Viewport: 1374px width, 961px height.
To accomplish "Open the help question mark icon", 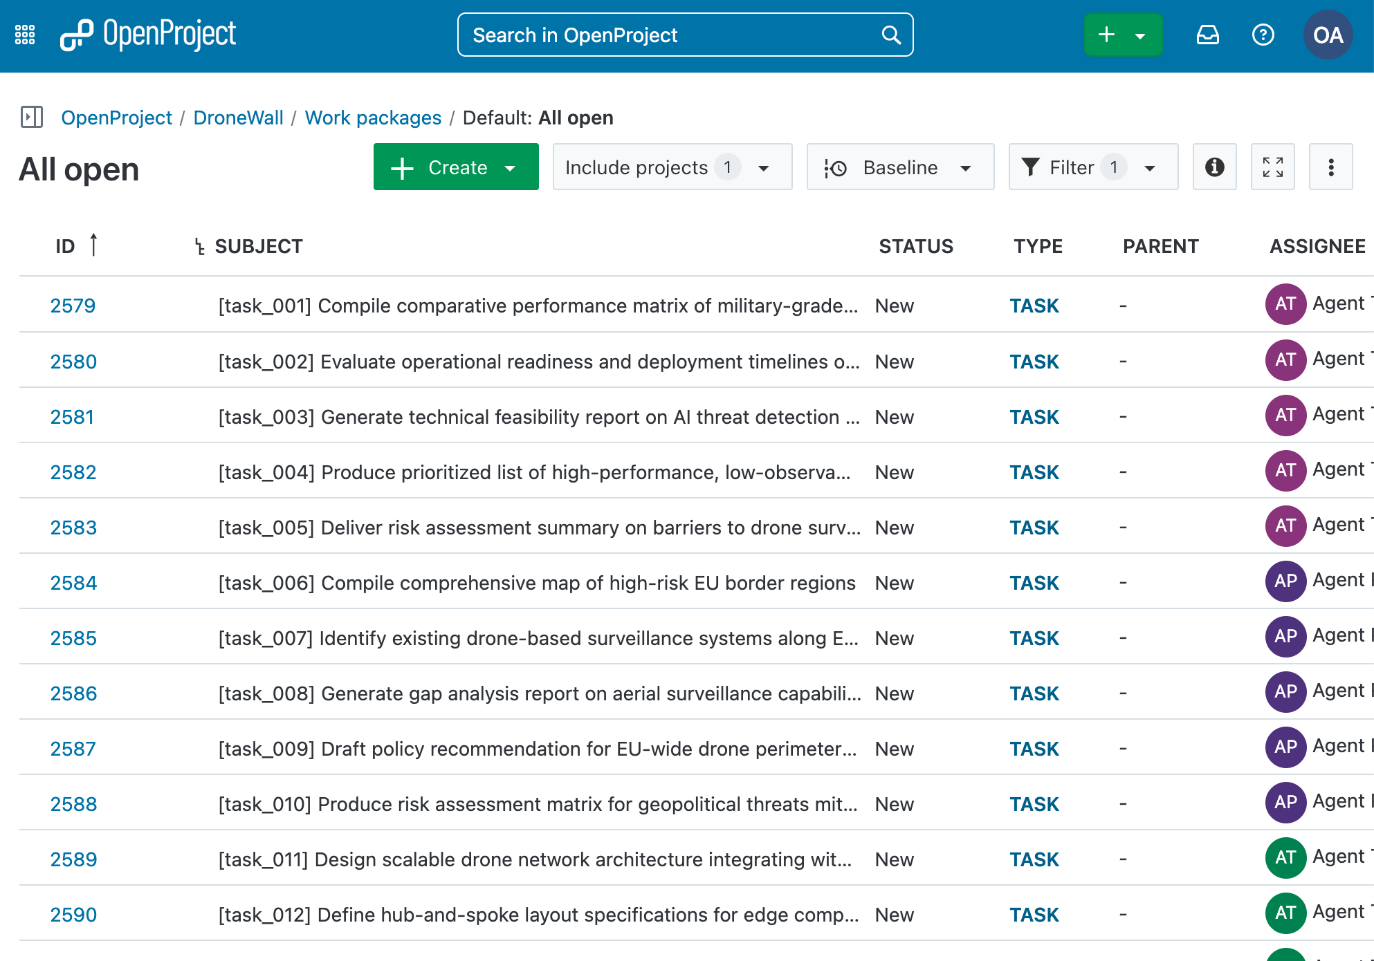I will (1263, 35).
